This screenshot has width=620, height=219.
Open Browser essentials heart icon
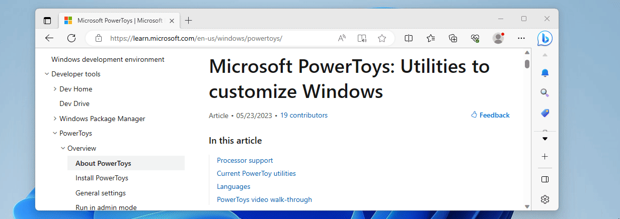coord(475,38)
